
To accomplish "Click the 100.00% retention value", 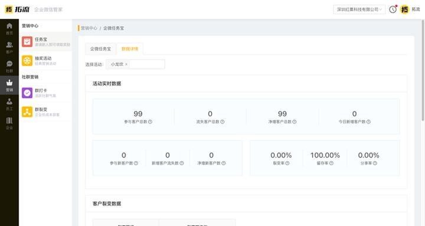I will [x=325, y=155].
